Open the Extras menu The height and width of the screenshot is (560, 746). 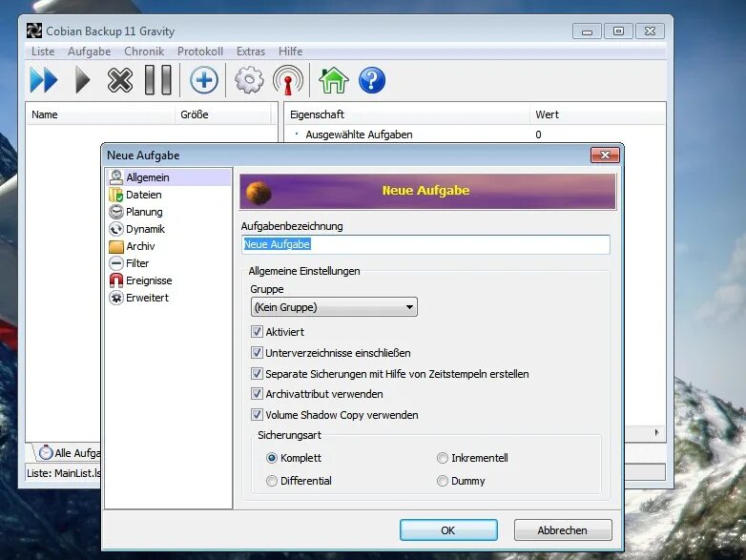251,52
